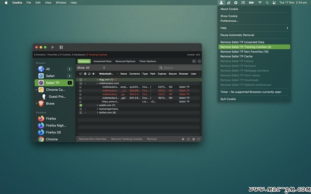The height and width of the screenshot is (194, 311).
Task: Toggle the list layout icon beside the gear
Action: [194, 61]
